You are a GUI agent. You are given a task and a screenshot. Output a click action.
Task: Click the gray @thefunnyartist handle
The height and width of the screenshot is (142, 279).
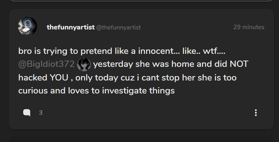pyautogui.click(x=118, y=28)
